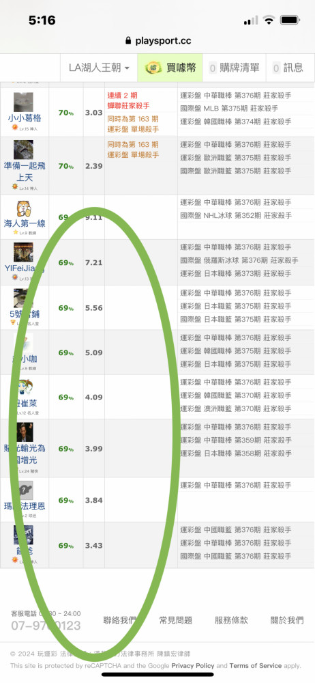Open 服務條款 footer link
Screen dimensions: 315x683
231,620
